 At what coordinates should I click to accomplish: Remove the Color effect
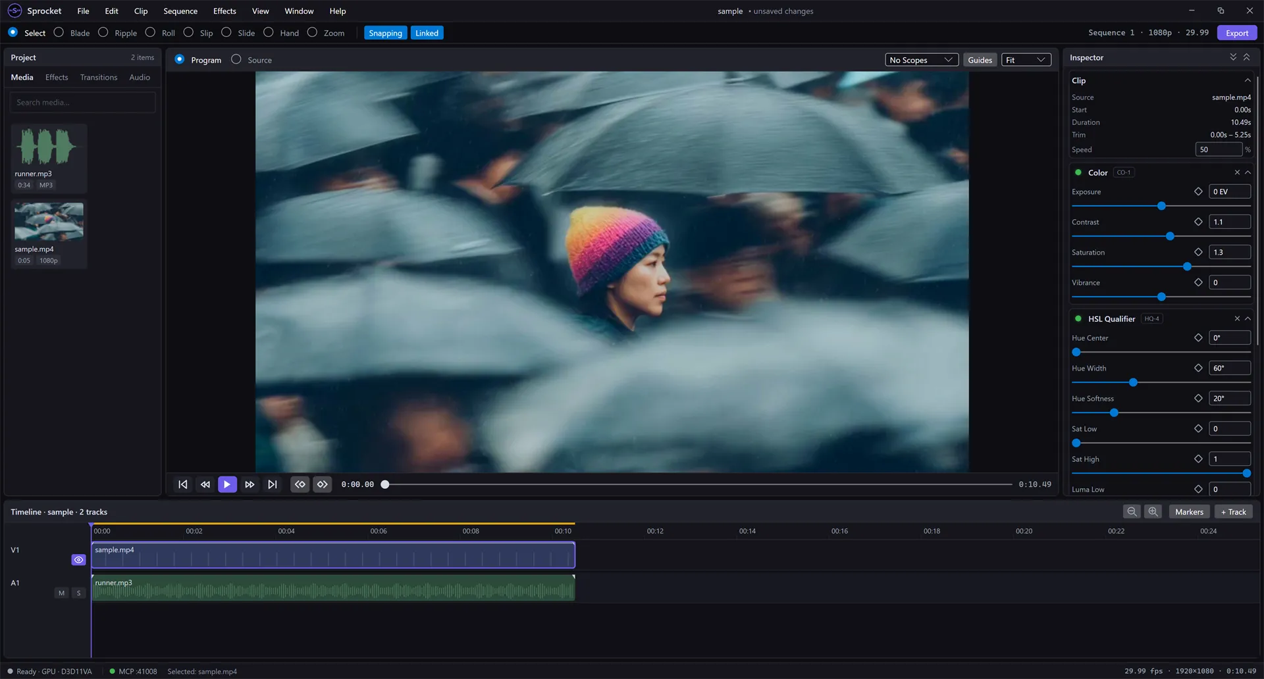coord(1237,172)
